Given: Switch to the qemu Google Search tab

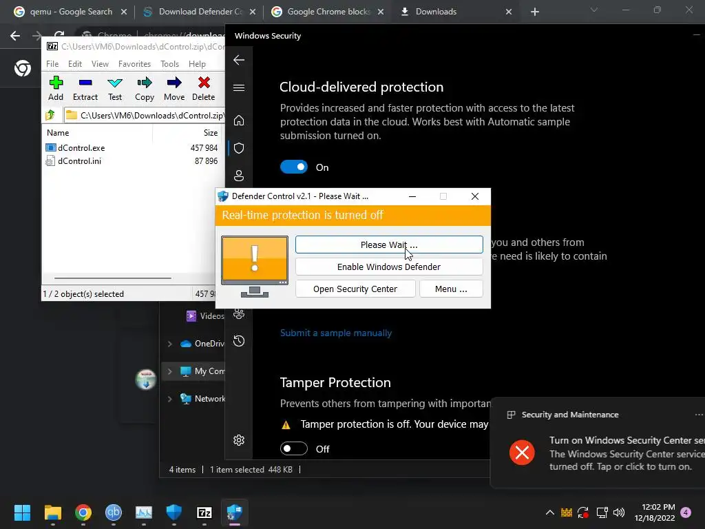Looking at the screenshot, I should pyautogui.click(x=70, y=12).
